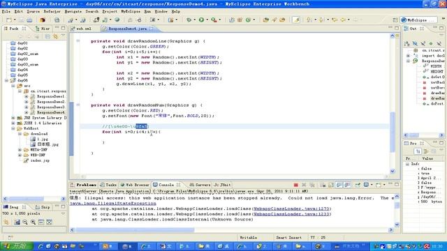This screenshot has height=251, width=447.
Task: Open the Project menu
Action: click(x=110, y=11)
